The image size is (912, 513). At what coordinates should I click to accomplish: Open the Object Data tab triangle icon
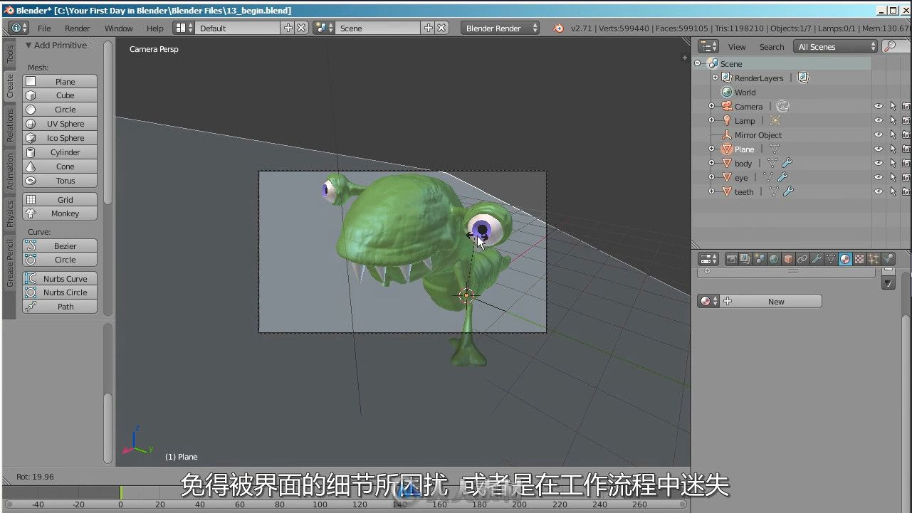[831, 260]
